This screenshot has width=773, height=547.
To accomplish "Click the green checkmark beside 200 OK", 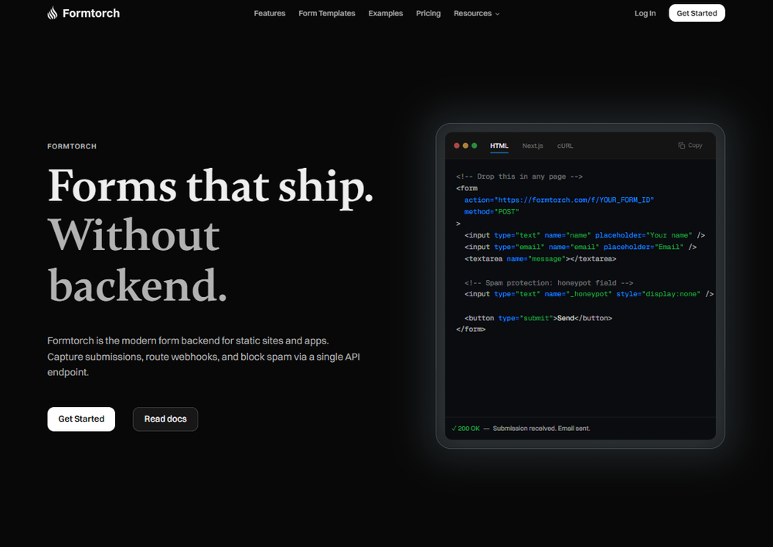I will 455,427.
